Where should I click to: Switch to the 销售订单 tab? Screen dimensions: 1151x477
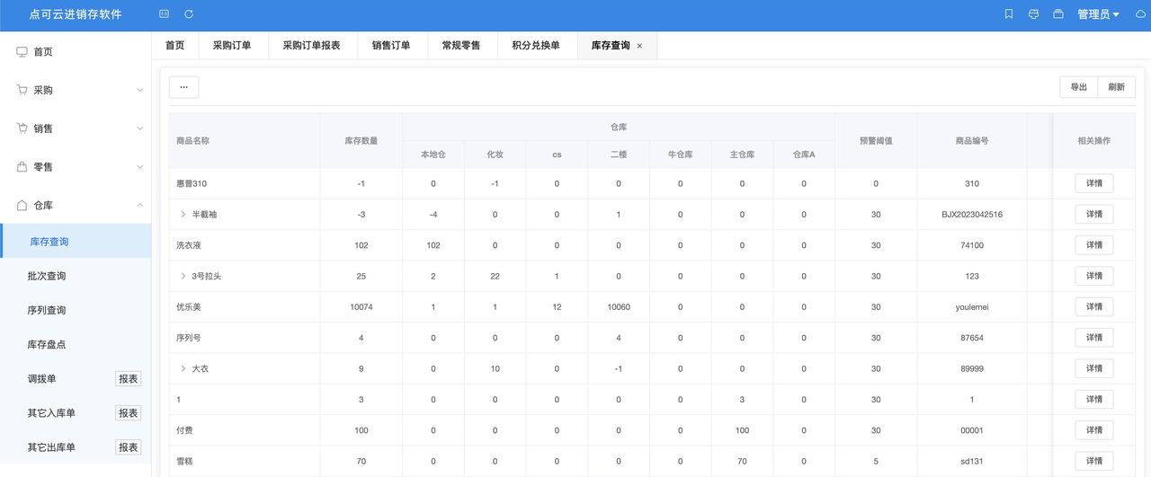pyautogui.click(x=391, y=46)
